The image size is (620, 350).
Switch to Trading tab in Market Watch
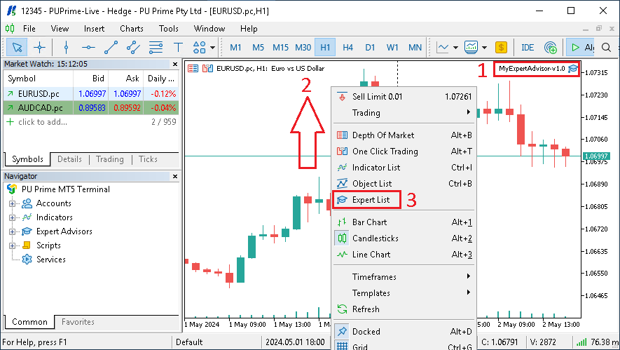[x=109, y=159]
